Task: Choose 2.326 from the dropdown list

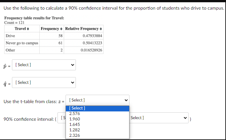Action: tap(75, 136)
